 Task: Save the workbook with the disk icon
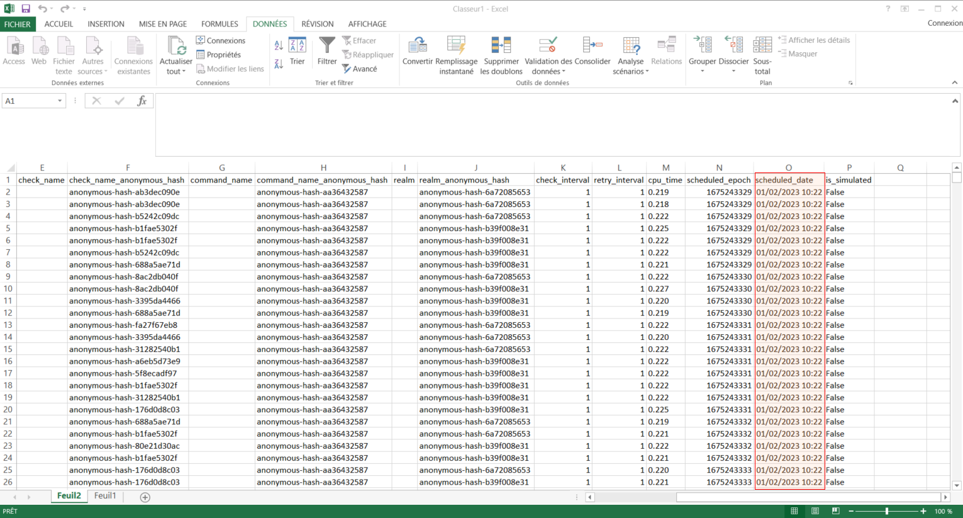[26, 9]
